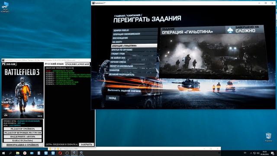Open the blue window taskbar icon next to Yandex

[32, 153]
